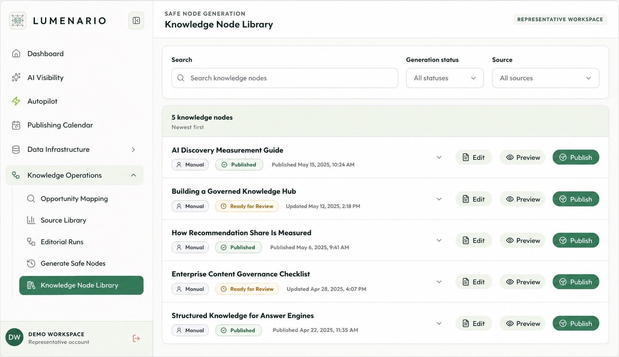Publish How Recommendation Share Is Measured
The width and height of the screenshot is (619, 357).
pyautogui.click(x=576, y=240)
